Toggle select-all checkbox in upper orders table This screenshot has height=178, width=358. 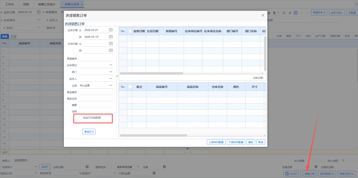tap(130, 31)
